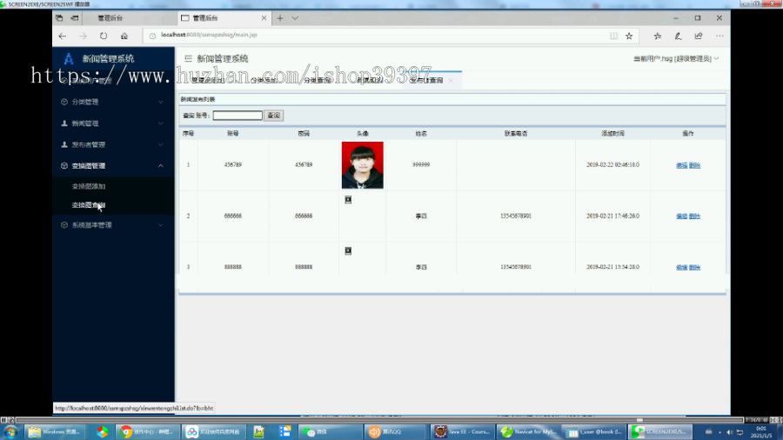Click the add notes pen icon
Viewport: 783px width, 440px height.
click(678, 36)
